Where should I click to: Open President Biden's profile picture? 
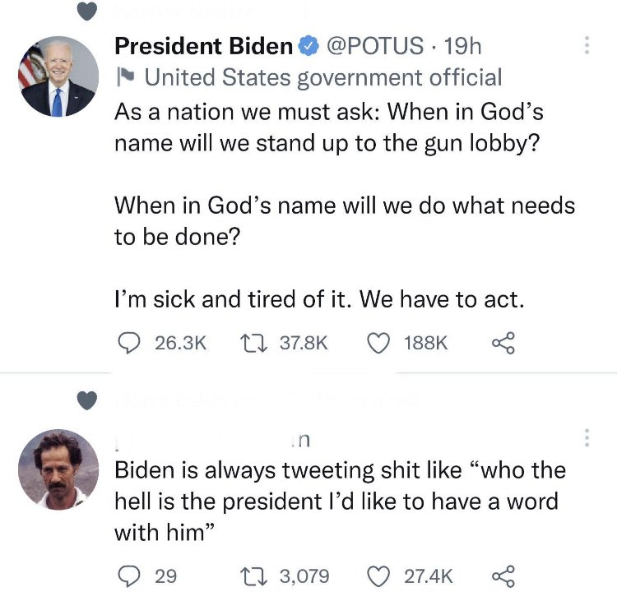click(58, 76)
